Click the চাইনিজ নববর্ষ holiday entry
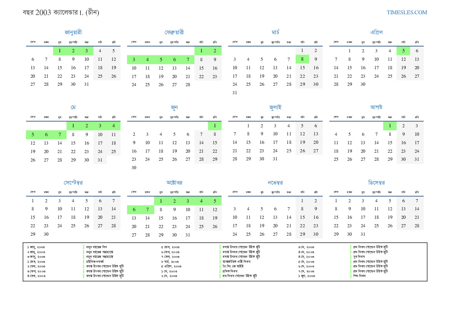 [95, 261]
